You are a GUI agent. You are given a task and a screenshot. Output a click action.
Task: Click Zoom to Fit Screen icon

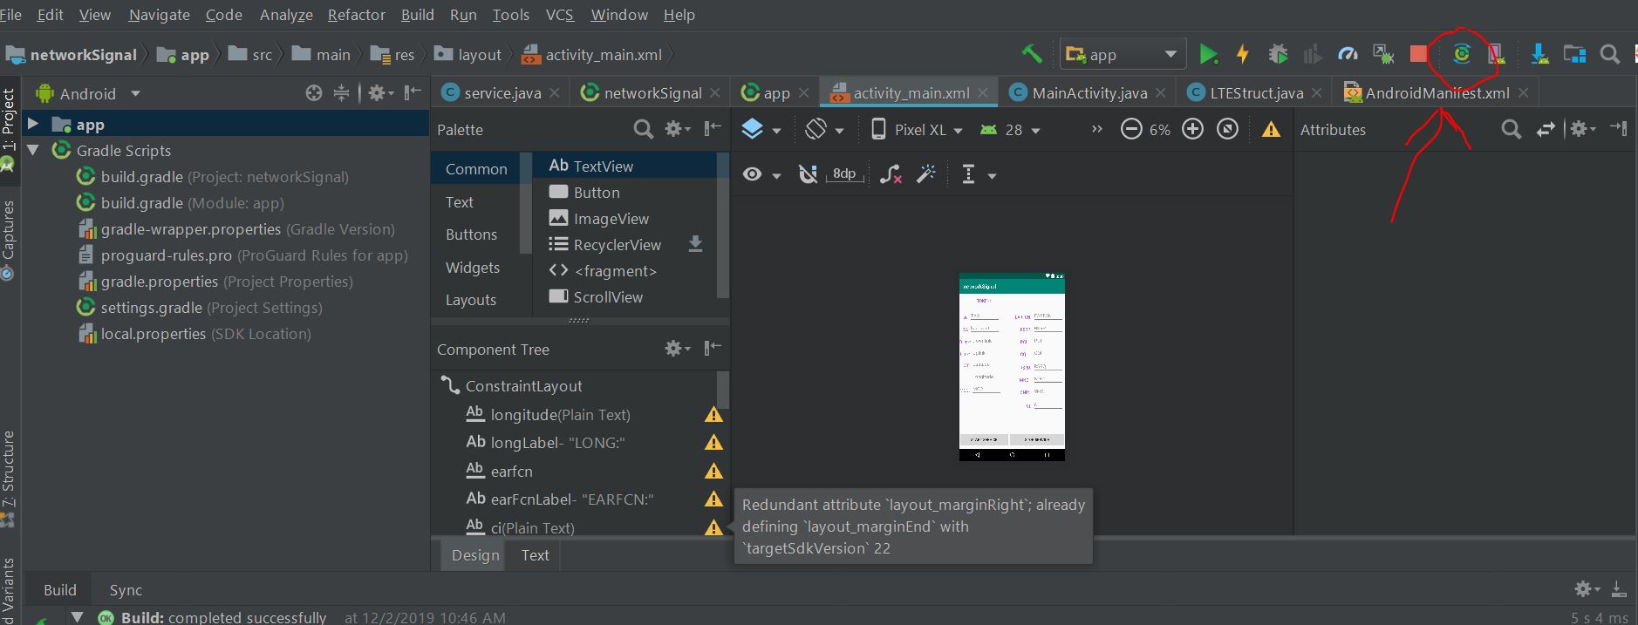point(1227,129)
